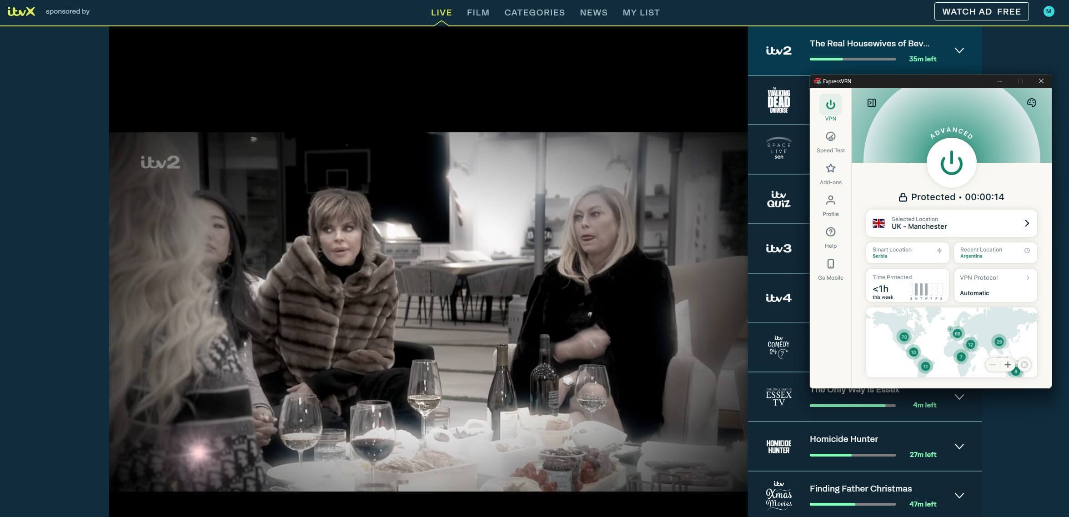
Task: Open Go Mobile in ExpressVPN sidebar
Action: pyautogui.click(x=830, y=269)
